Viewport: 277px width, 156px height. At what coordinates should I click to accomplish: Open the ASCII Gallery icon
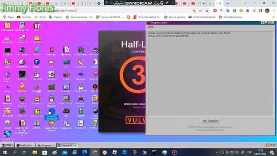[81, 51]
